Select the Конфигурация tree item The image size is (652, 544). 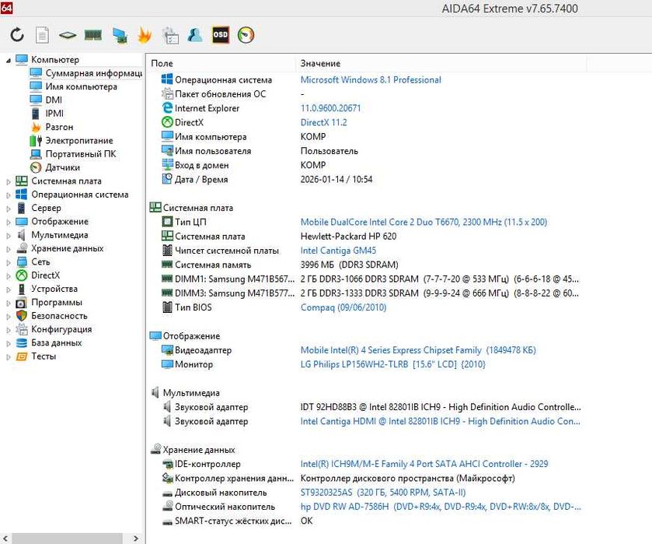[x=61, y=329]
